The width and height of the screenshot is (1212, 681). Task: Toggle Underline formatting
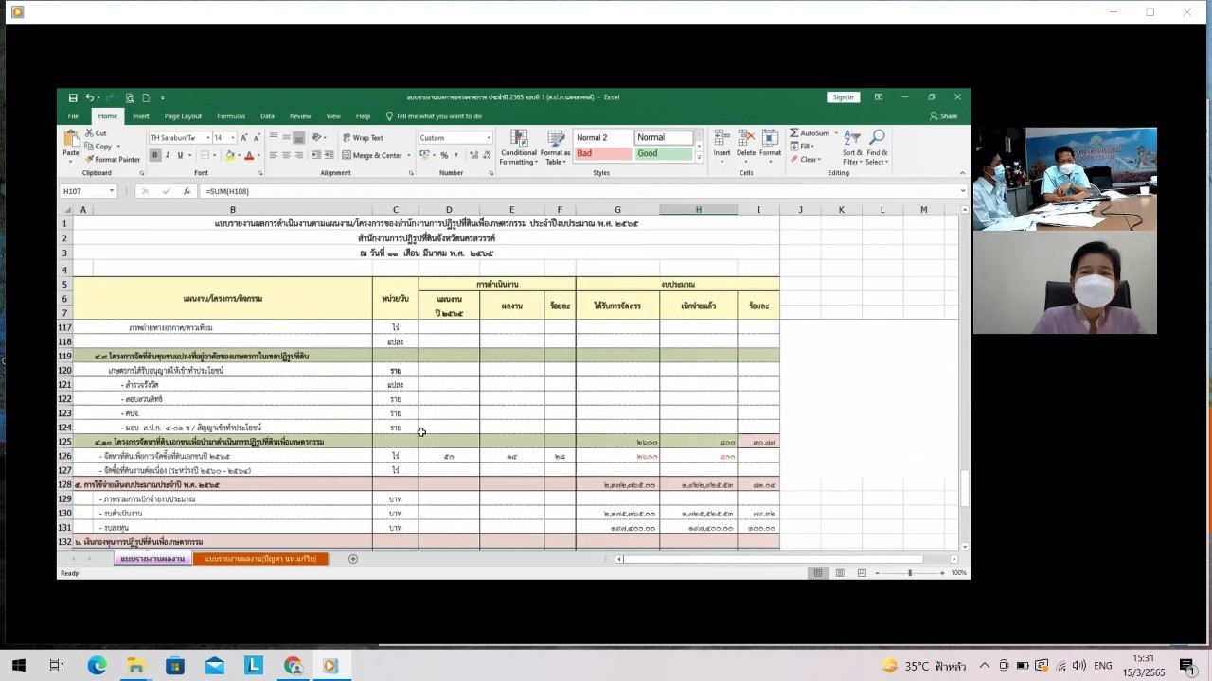point(180,155)
